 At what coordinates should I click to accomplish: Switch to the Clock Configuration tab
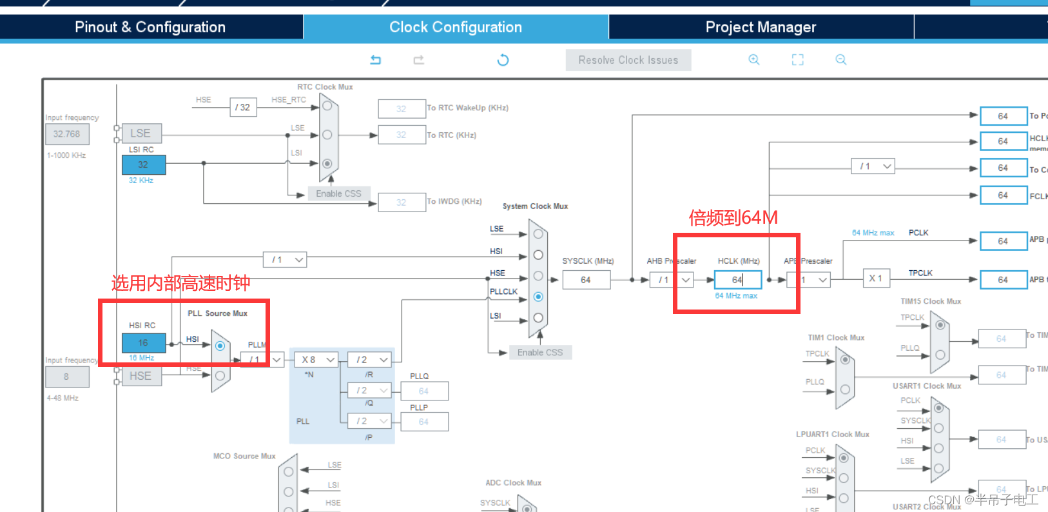[456, 27]
